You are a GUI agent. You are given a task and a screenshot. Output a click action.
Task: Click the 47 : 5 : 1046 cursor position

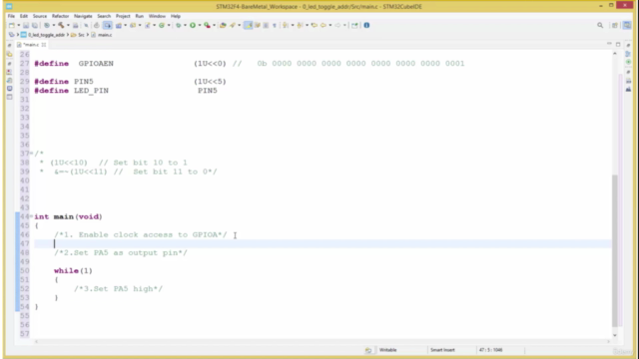[490, 350]
